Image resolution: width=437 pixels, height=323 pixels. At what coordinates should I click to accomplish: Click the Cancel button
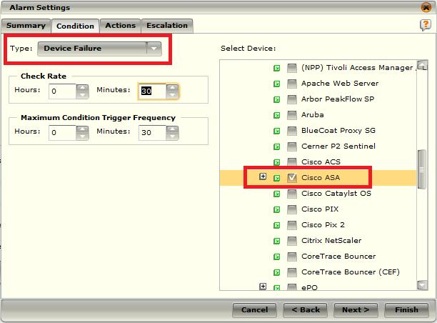point(254,310)
